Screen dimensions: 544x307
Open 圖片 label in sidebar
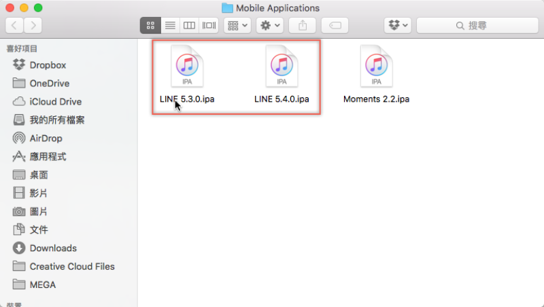[x=39, y=211]
